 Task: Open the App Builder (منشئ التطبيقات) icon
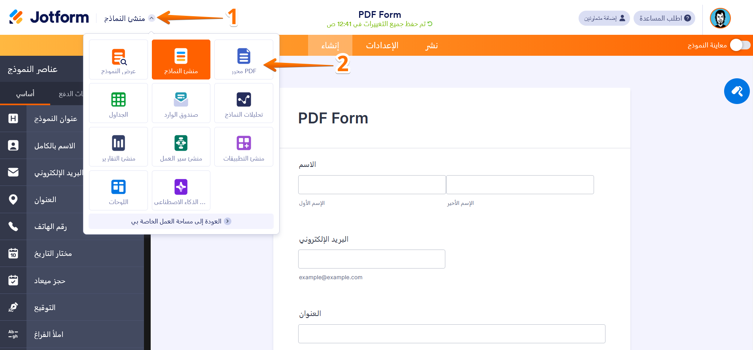244,147
